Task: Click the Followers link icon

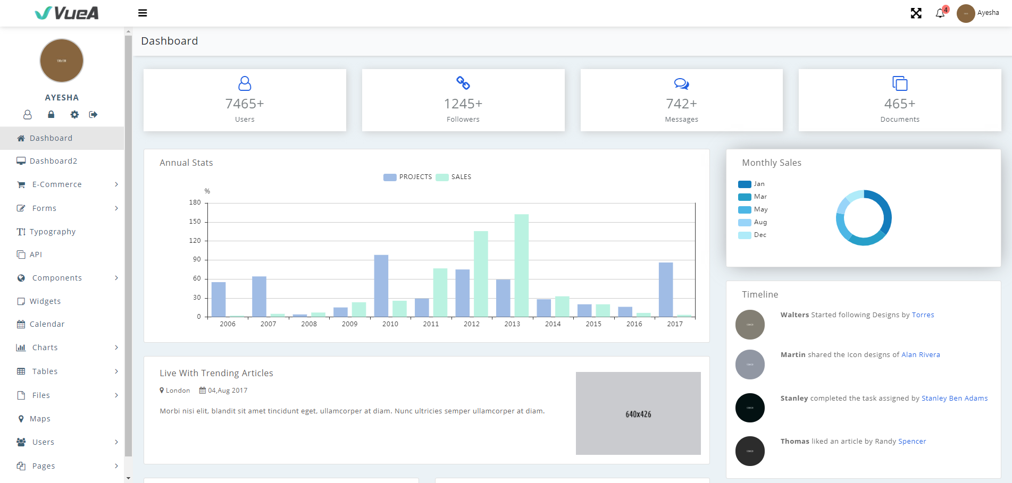Action: pos(463,83)
